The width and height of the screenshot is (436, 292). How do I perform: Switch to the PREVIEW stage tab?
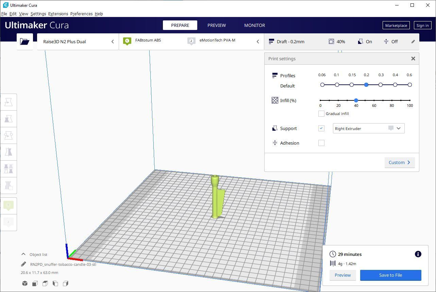(x=217, y=25)
